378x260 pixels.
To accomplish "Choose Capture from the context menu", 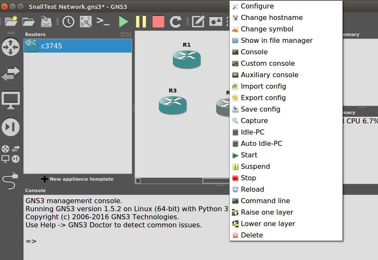I will pos(286,120).
